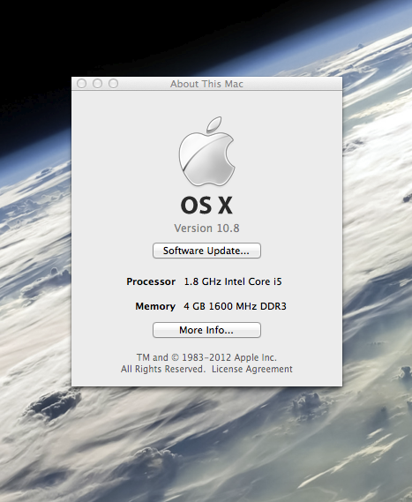The height and width of the screenshot is (502, 412).
Task: Click the OS X heading text
Action: [x=206, y=206]
